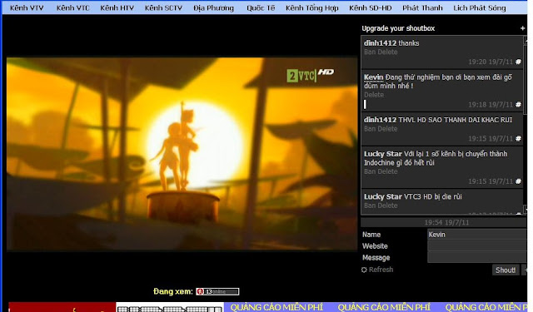Image resolution: width=533 pixels, height=312 pixels.
Task: Open the Kênh SD-HD menu
Action: (x=370, y=7)
